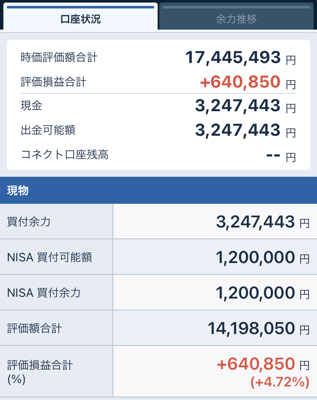Select the 買付余力 label cell
The width and height of the screenshot is (317, 400).
coord(56,222)
